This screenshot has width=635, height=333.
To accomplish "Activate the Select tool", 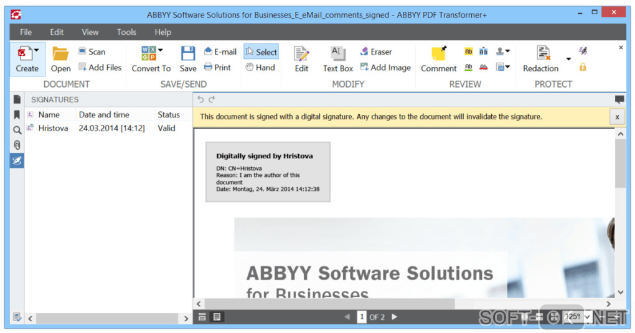I will (x=261, y=52).
